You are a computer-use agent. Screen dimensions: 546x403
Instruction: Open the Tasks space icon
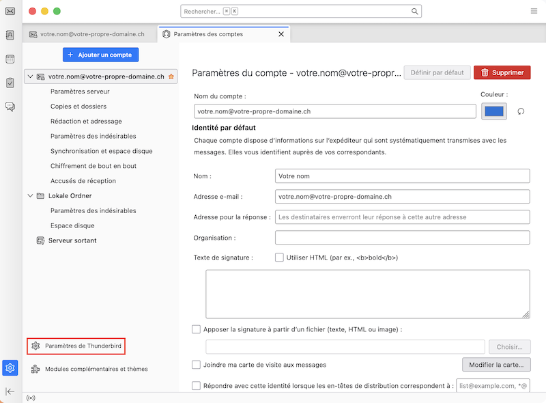pyautogui.click(x=10, y=83)
